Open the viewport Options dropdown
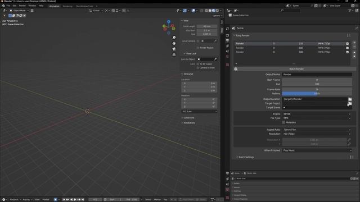Viewport: 360px width, 202px height. pyautogui.click(x=217, y=16)
